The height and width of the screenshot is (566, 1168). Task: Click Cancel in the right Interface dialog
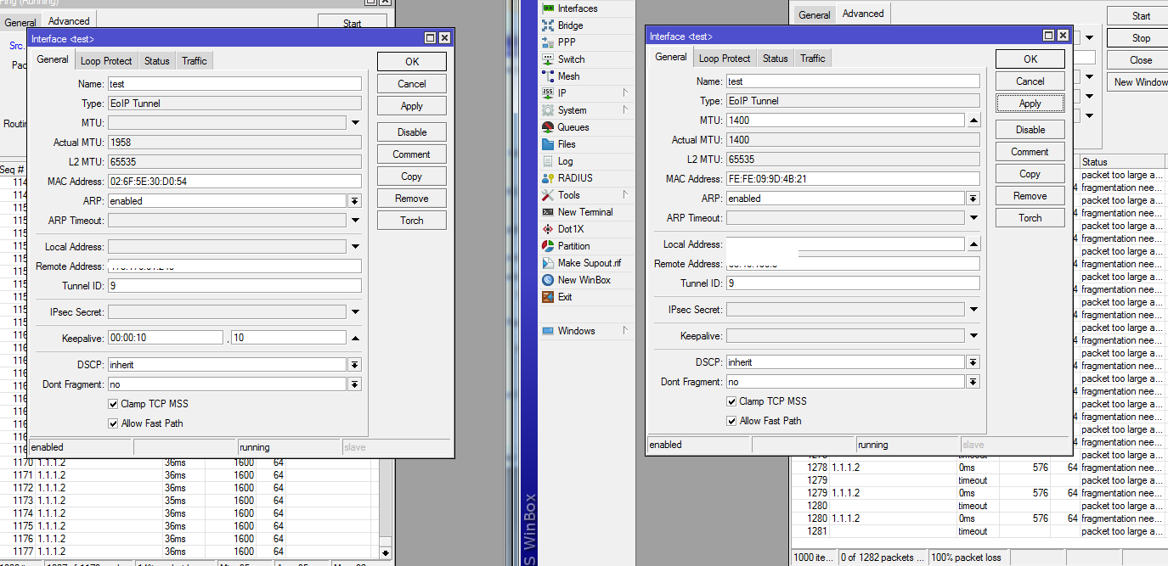(1030, 81)
